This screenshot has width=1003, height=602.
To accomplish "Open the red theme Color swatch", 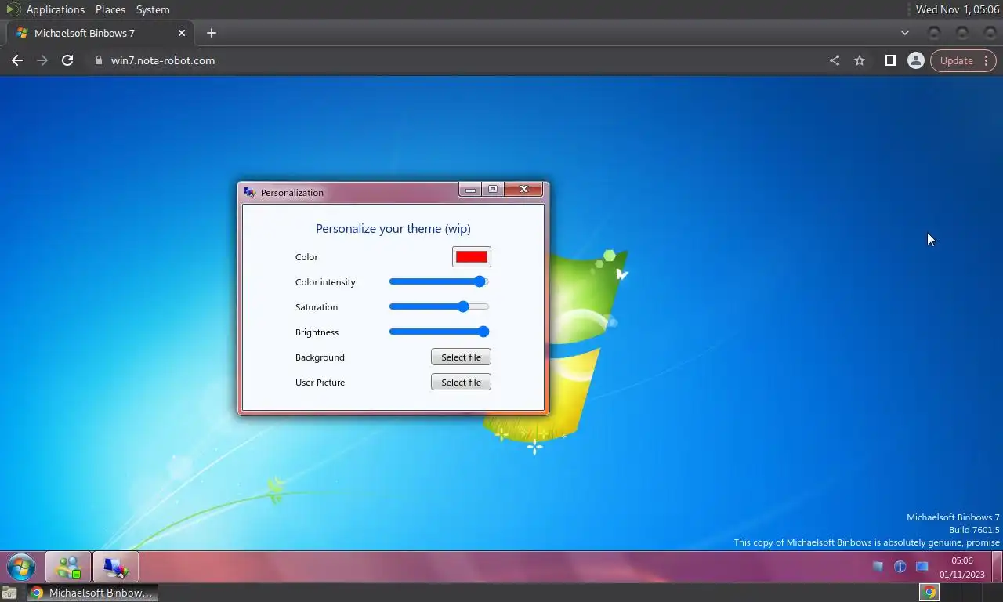I will 472,257.
